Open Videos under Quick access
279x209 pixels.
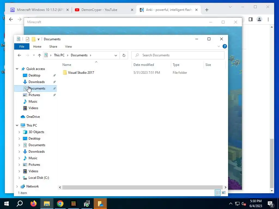point(33,108)
